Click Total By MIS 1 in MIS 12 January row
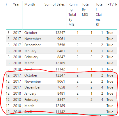 click(91, 94)
